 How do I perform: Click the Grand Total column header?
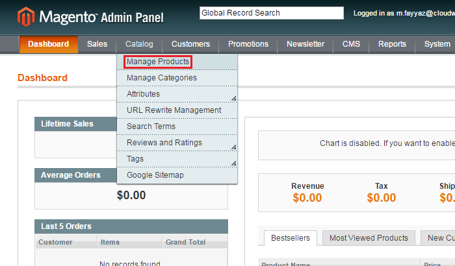(195, 242)
